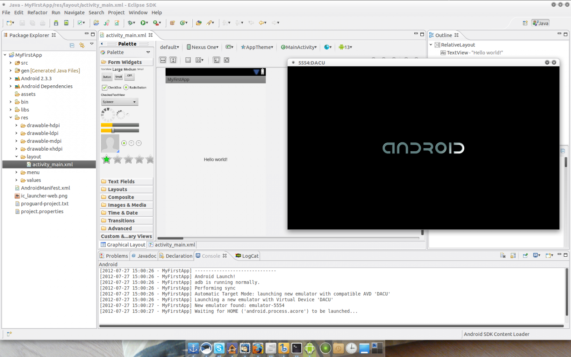Click the OFF ToggleButton widget in palette
571x357 pixels.
[130, 76]
